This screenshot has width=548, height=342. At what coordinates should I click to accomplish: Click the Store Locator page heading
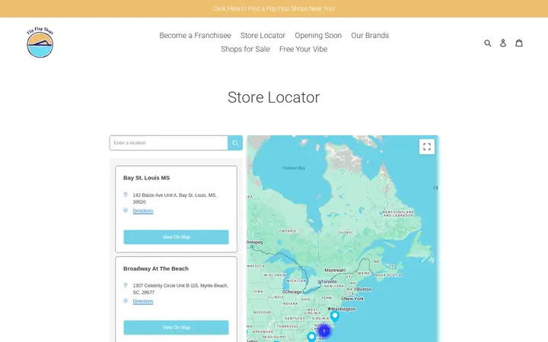click(274, 97)
